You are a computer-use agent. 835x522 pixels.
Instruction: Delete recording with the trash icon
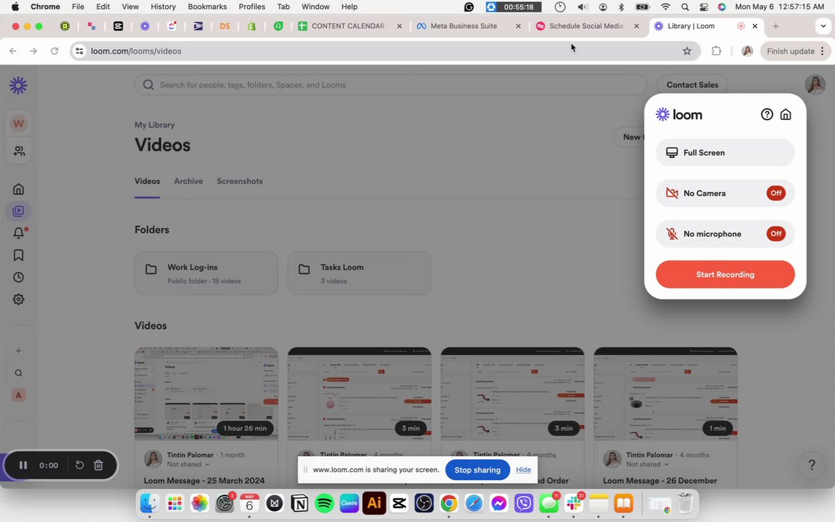tap(99, 465)
